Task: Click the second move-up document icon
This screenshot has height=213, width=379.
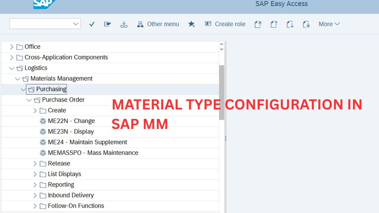Action: pos(274,24)
